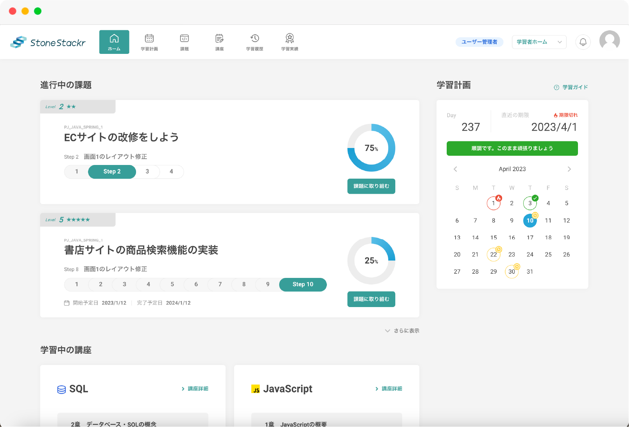The image size is (629, 427).
Task: Select step 5 of 書店サイト task
Action: (172, 285)
